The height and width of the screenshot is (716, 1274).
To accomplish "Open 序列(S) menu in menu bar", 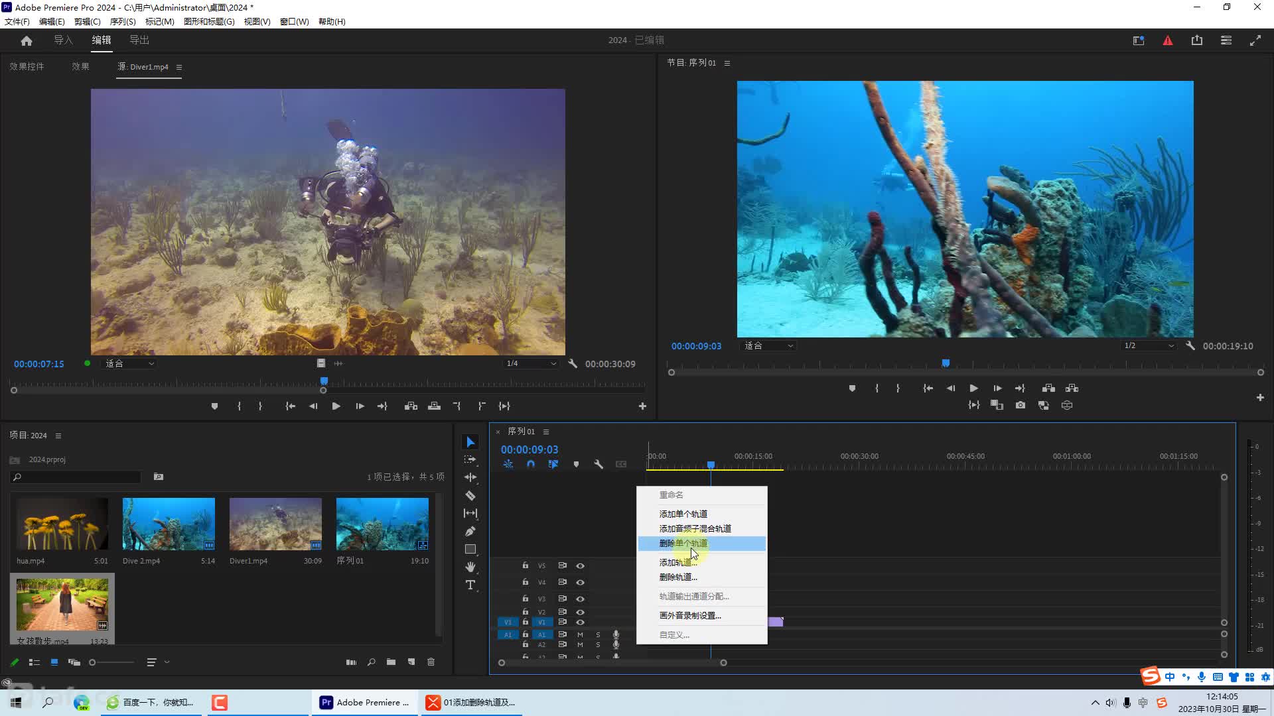I will (123, 21).
